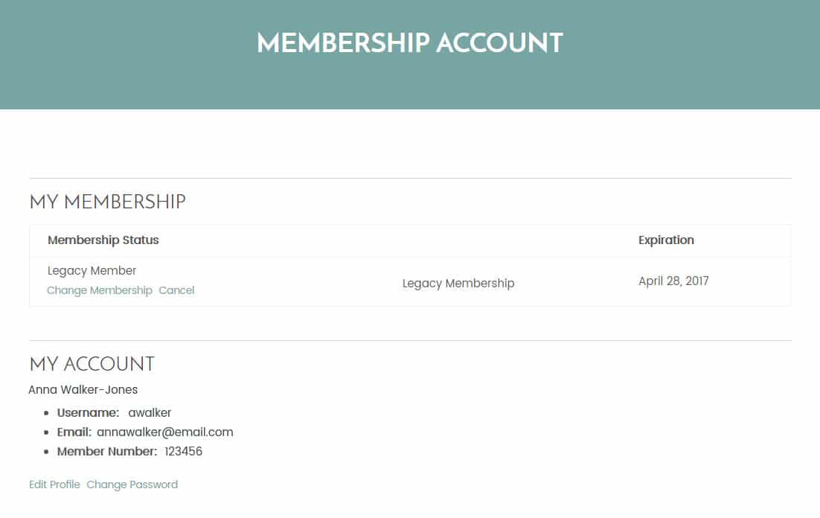The image size is (820, 518).
Task: Click the Username label
Action: point(88,412)
